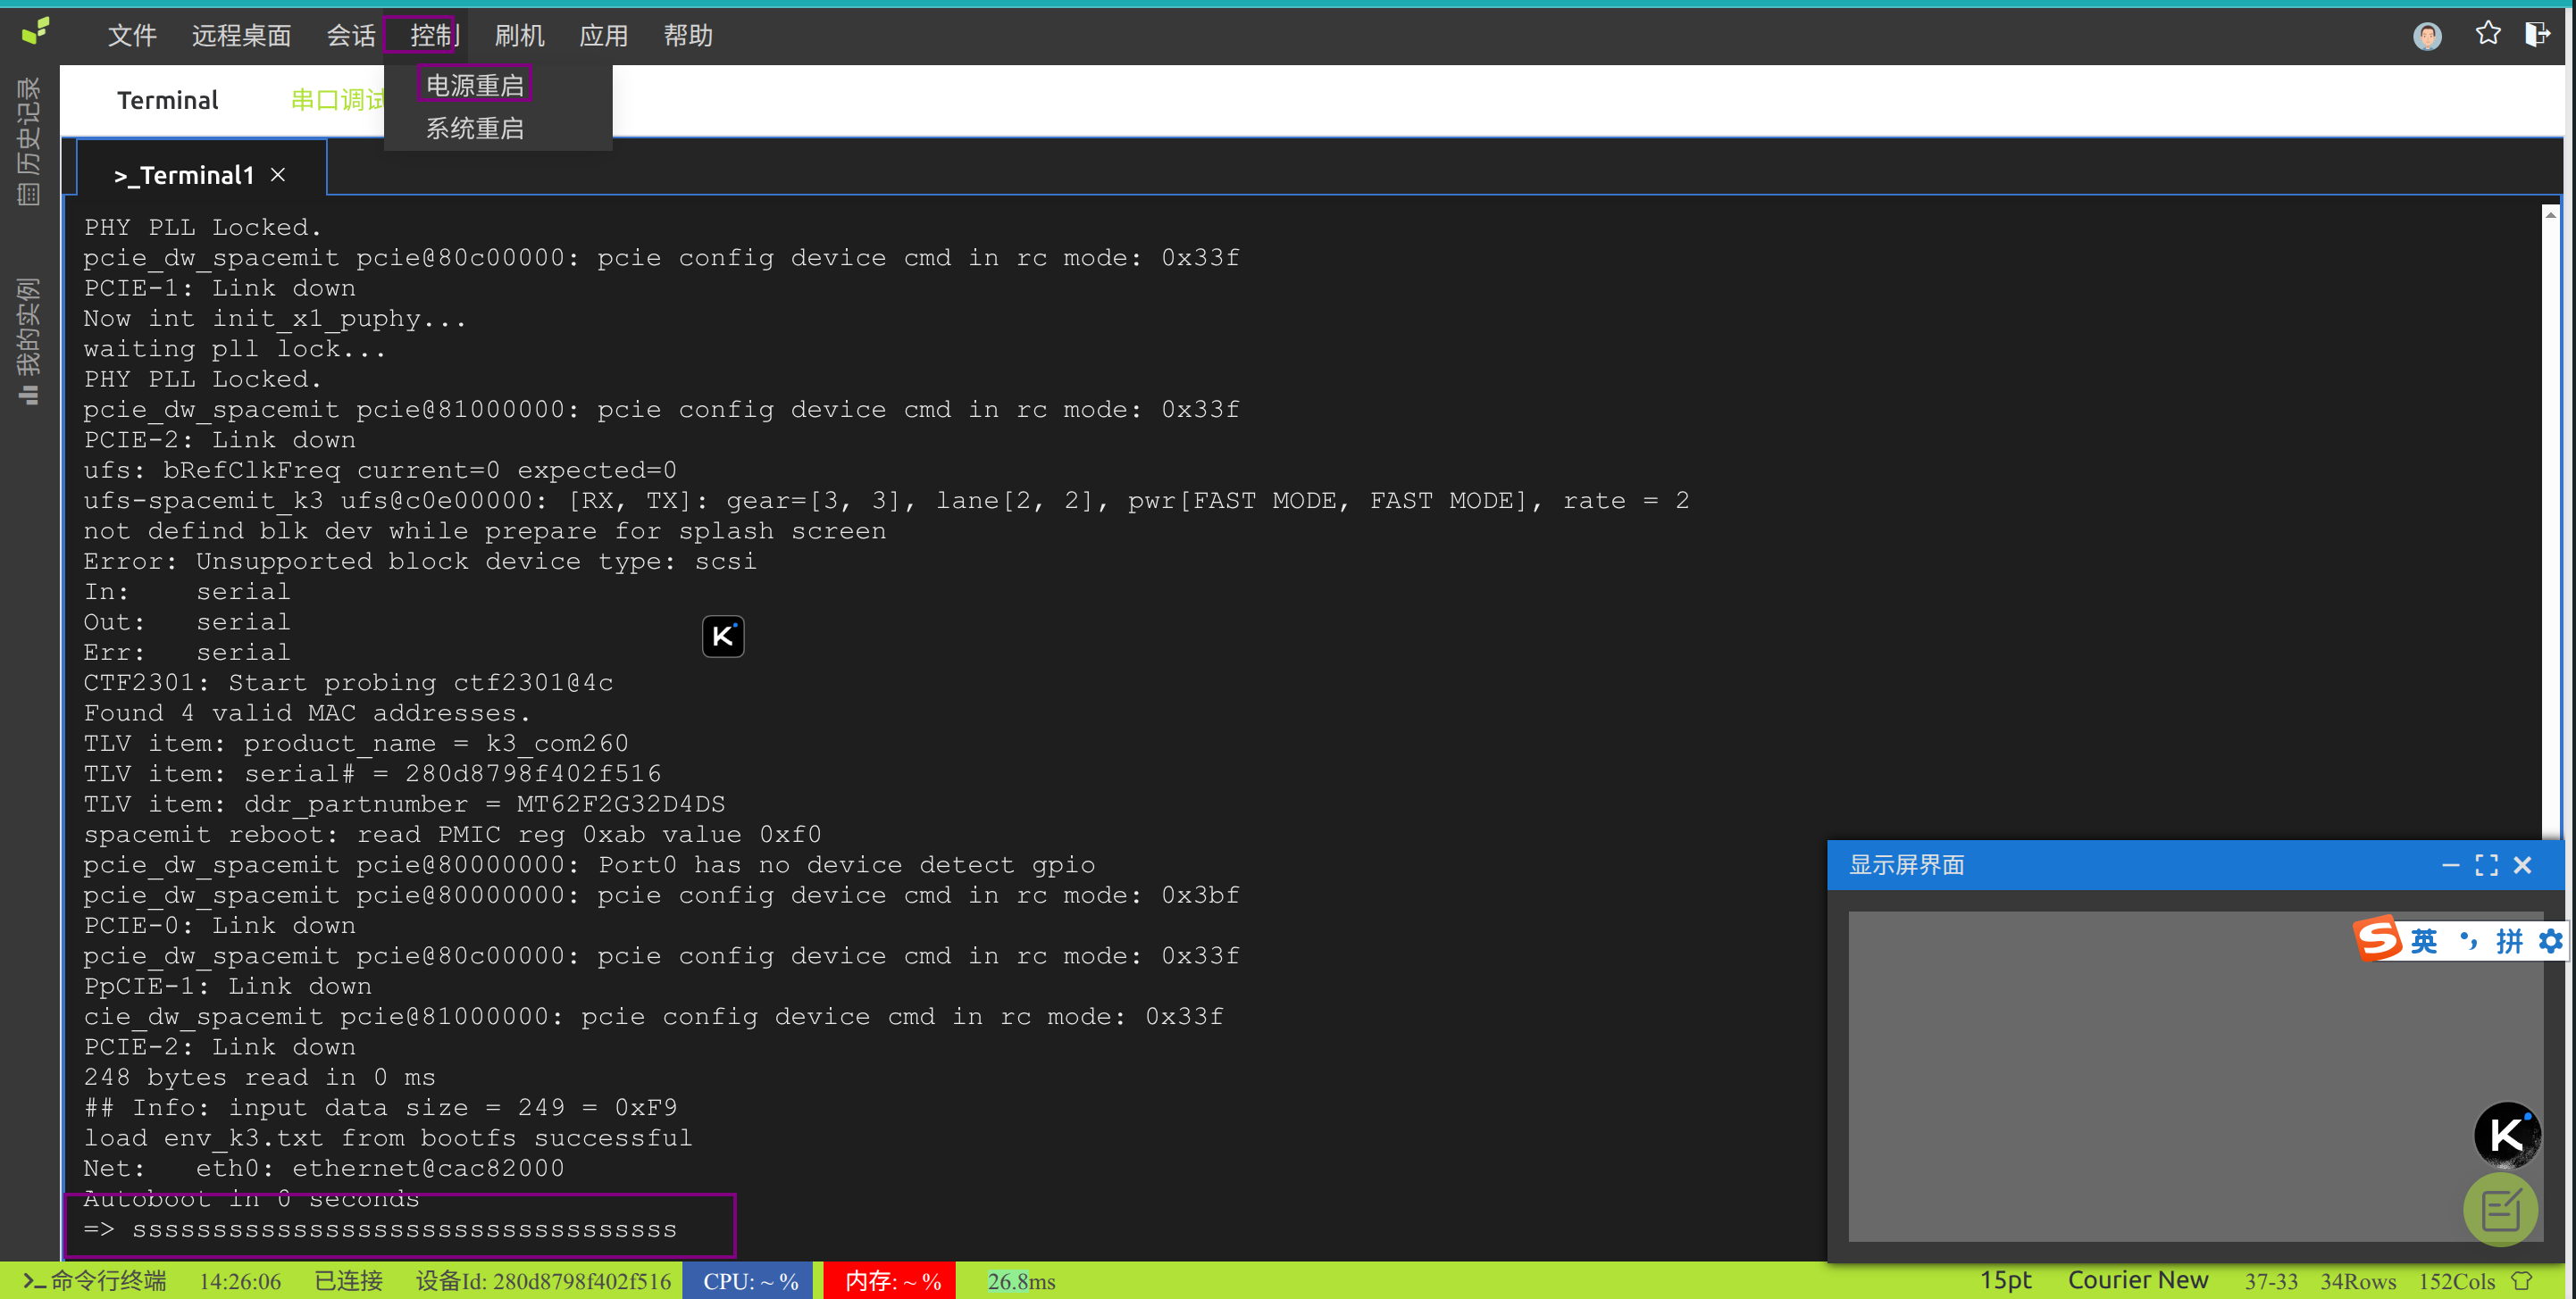This screenshot has width=2576, height=1299.
Task: Close the Terminal1 tab
Action: point(278,175)
